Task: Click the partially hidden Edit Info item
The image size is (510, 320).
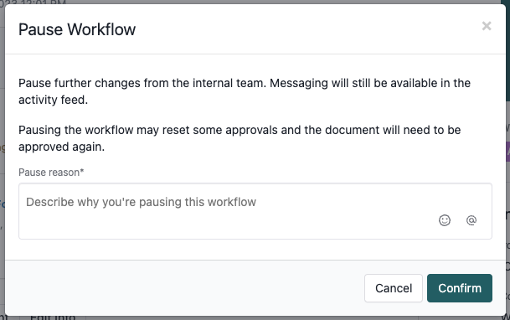Action: coord(53,317)
